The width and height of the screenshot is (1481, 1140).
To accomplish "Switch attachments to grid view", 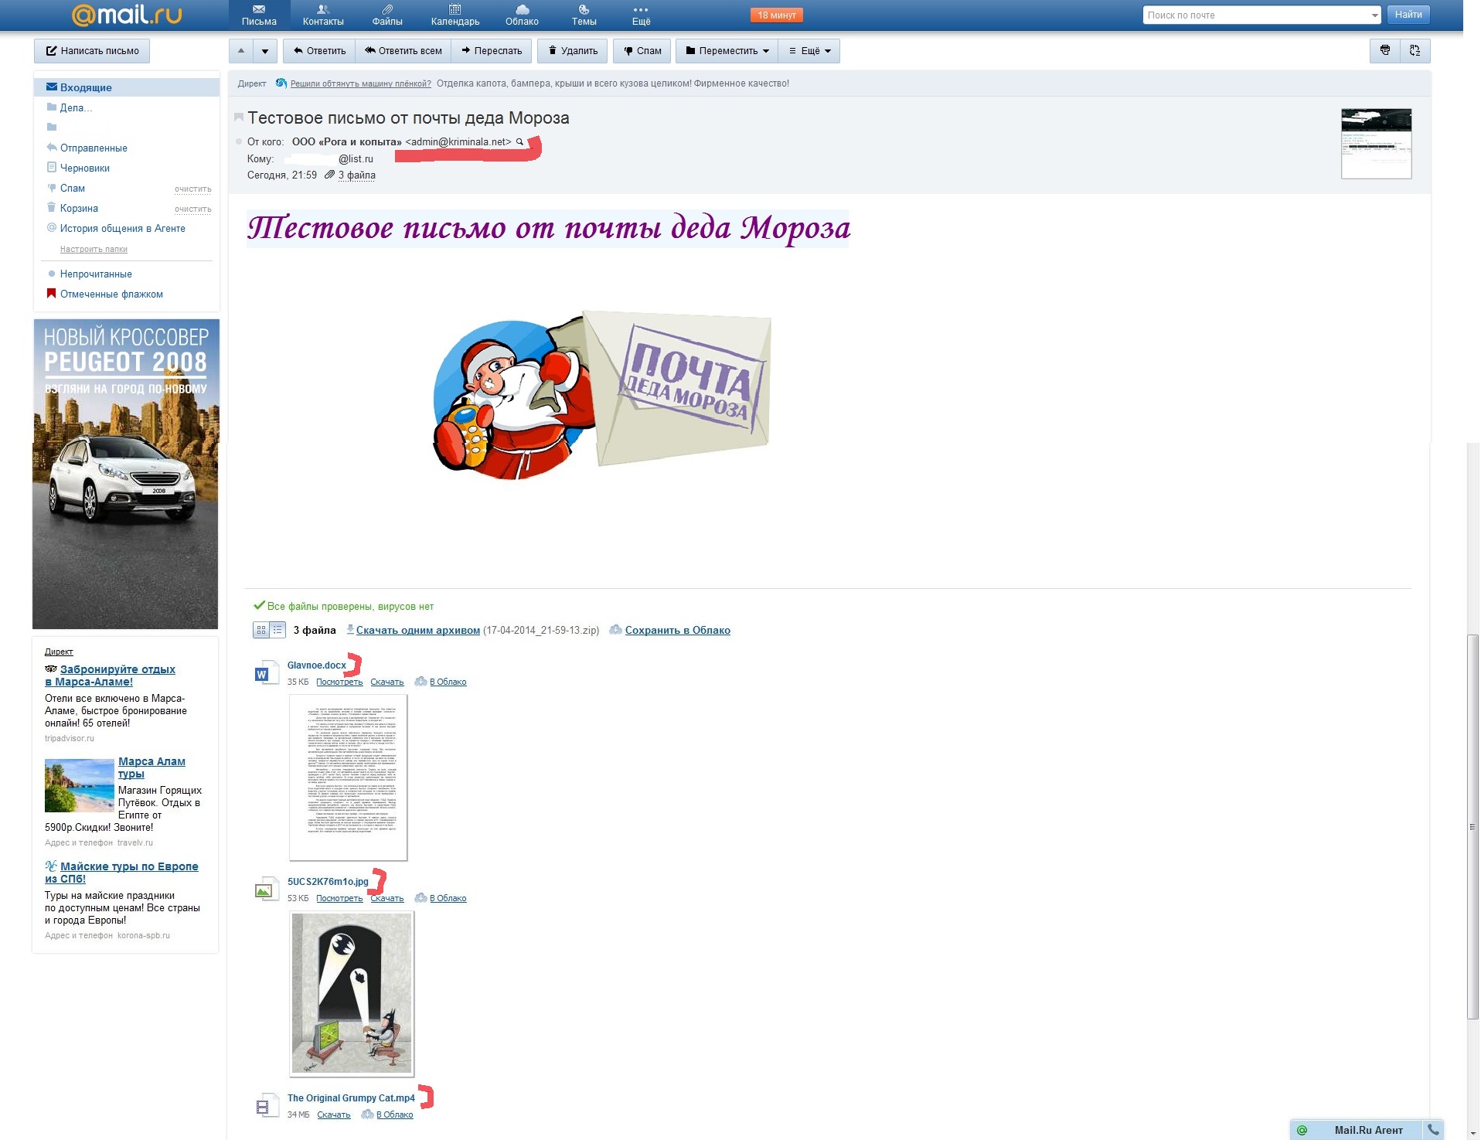I will [261, 630].
